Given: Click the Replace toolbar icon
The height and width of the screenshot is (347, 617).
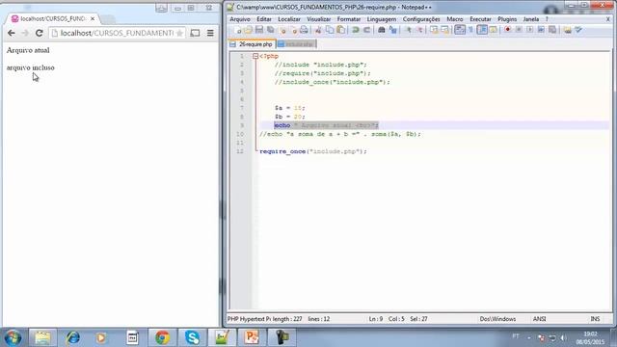Looking at the screenshot, I should click(x=392, y=30).
